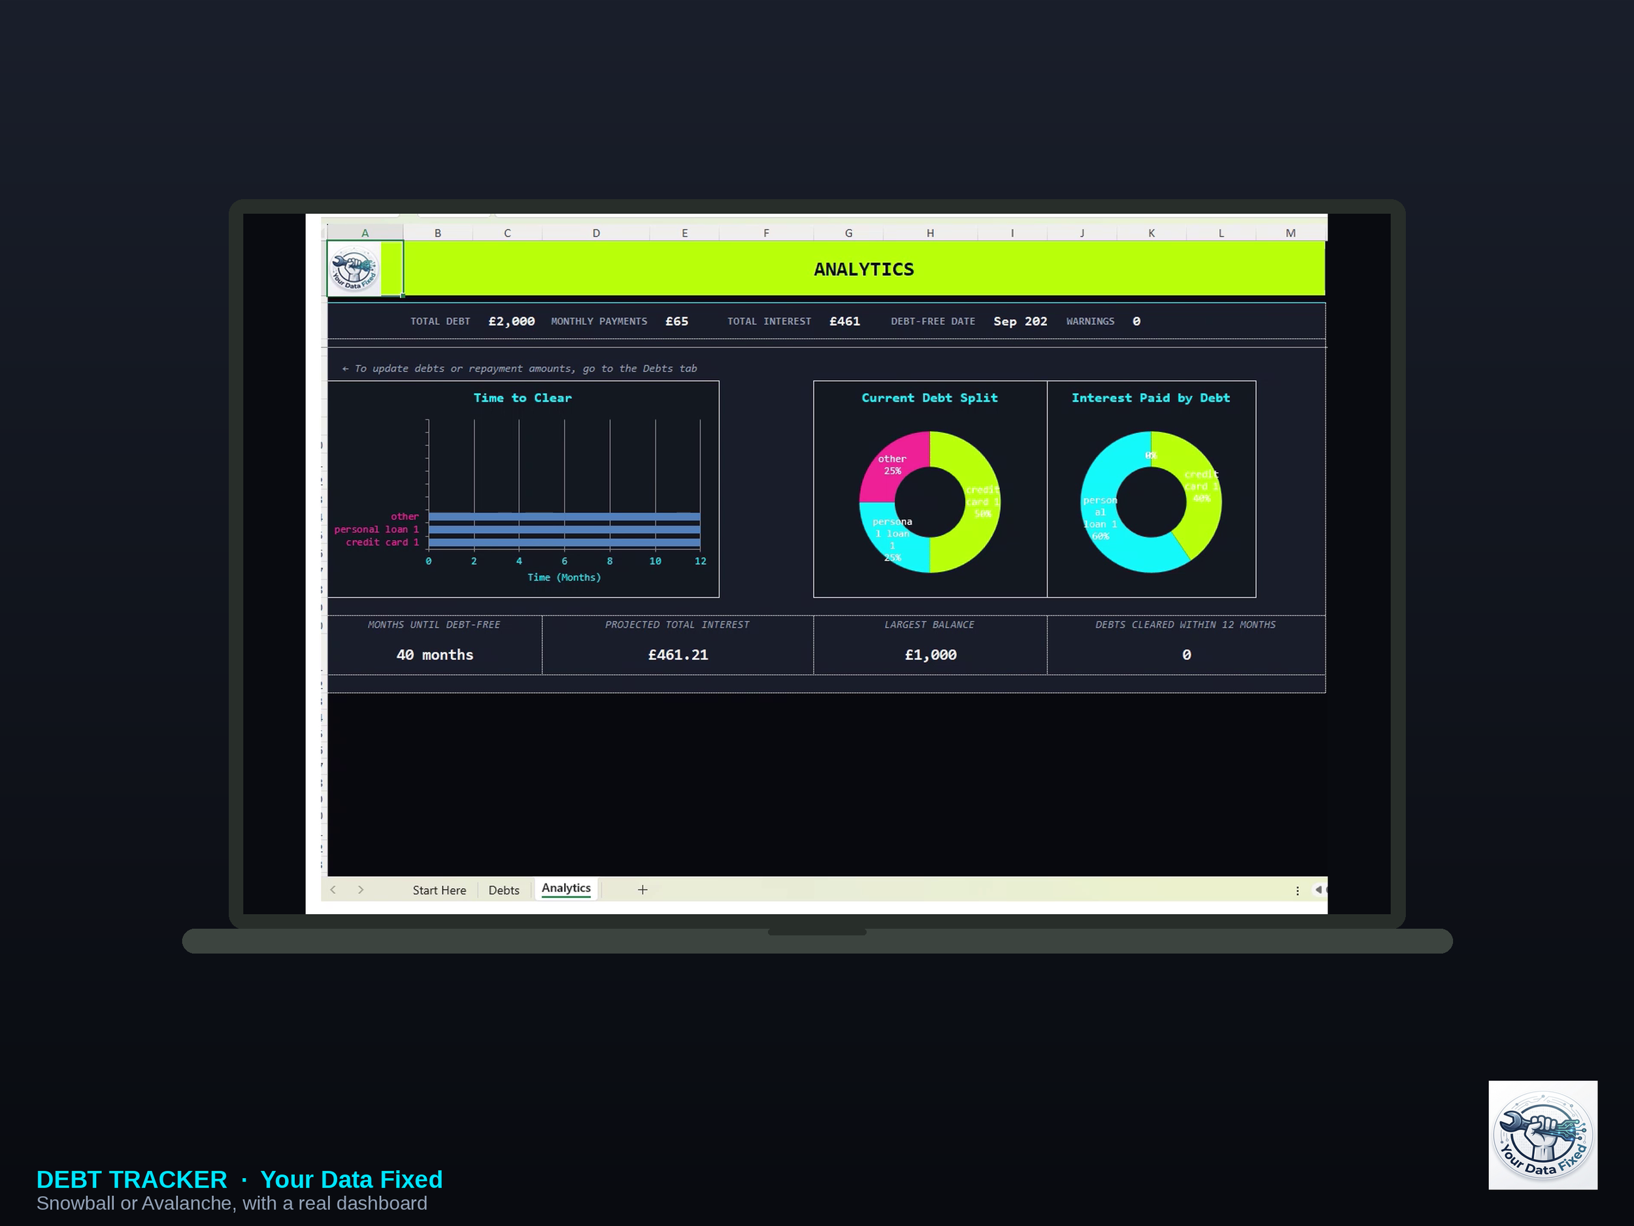This screenshot has width=1634, height=1226.
Task: Select column M header
Action: click(1290, 233)
